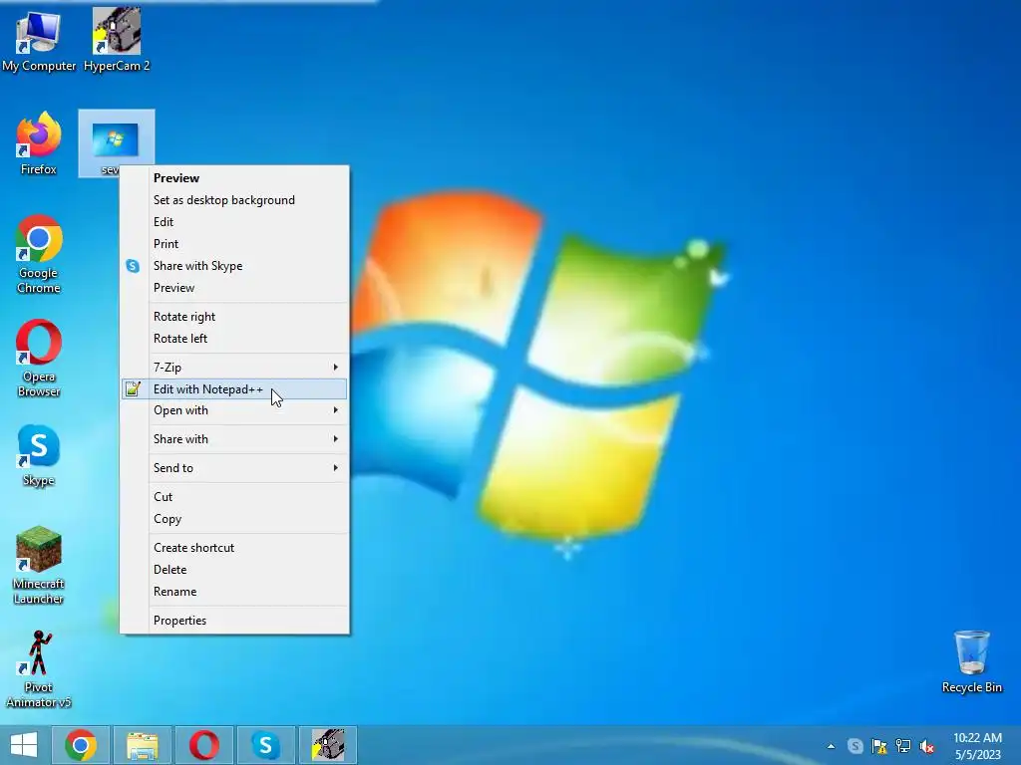
Task: Select the Opera Browser desktop icon
Action: [39, 358]
